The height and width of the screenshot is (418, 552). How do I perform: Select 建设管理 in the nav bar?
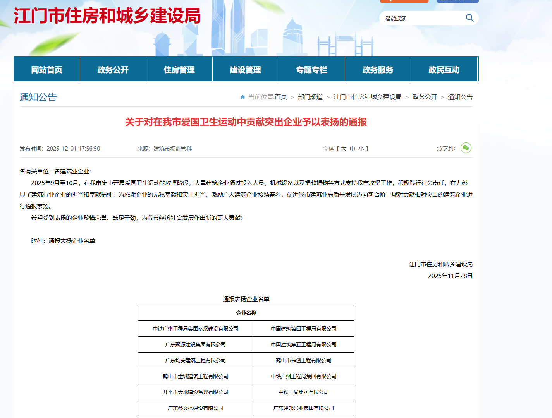[x=246, y=70]
